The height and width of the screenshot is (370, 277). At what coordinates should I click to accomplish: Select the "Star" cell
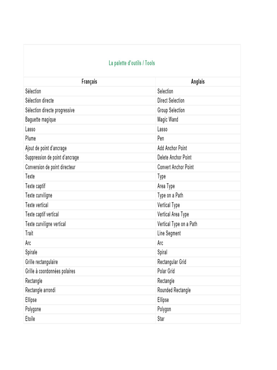tap(161, 319)
